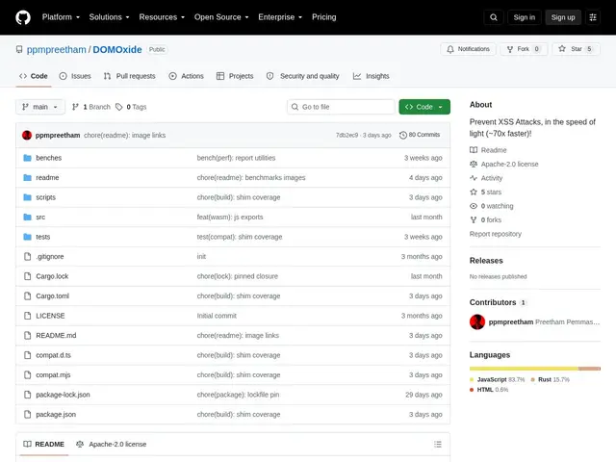The image size is (616, 462).
Task: Open the ppmpreetham owner link
Action: 56,49
